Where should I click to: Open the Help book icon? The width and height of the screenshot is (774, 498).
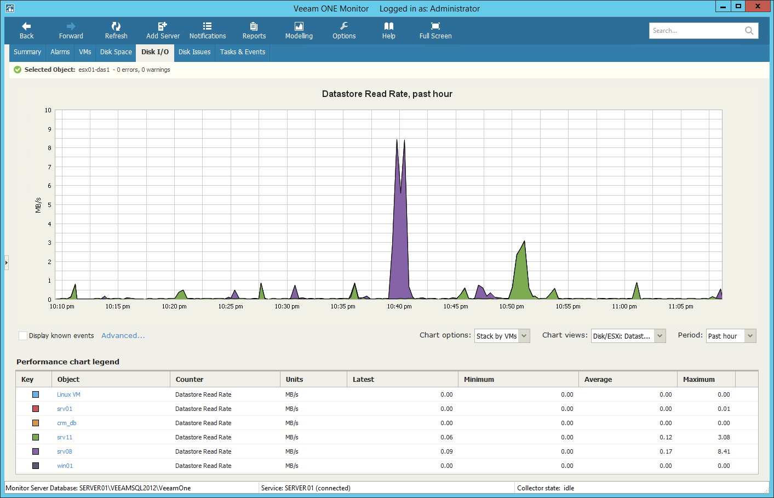[389, 31]
